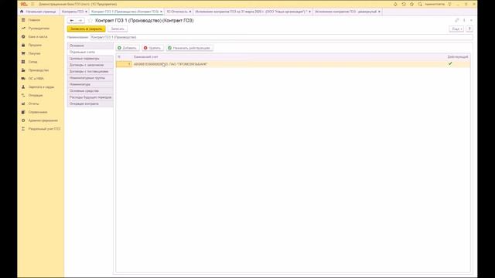
Task: Open the Руководителю section
Action: 39,29
